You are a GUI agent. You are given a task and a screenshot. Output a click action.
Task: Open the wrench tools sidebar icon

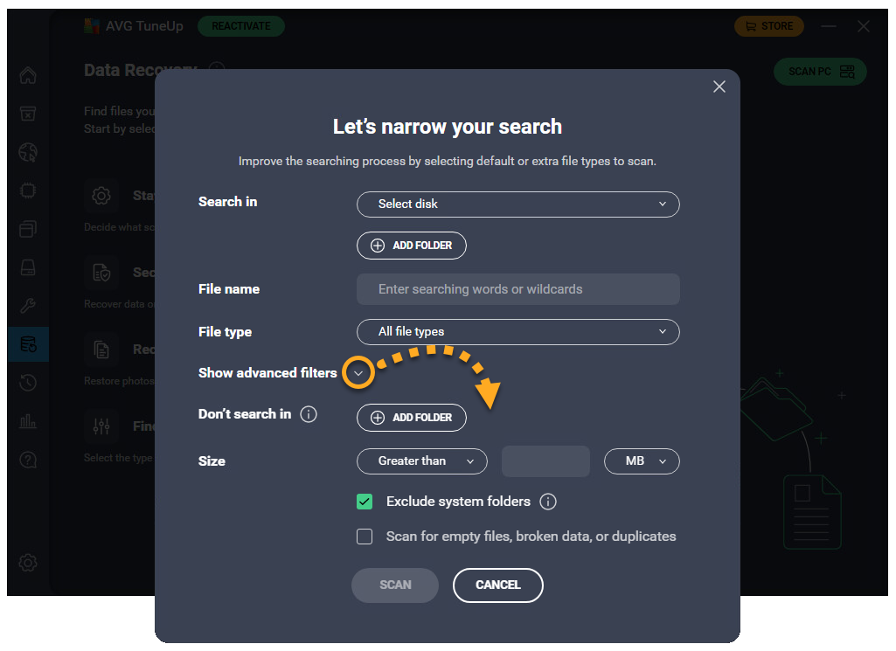click(x=28, y=306)
